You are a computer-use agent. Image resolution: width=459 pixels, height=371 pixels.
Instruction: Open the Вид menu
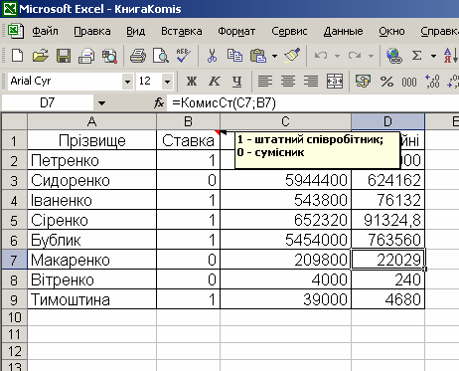[x=136, y=31]
